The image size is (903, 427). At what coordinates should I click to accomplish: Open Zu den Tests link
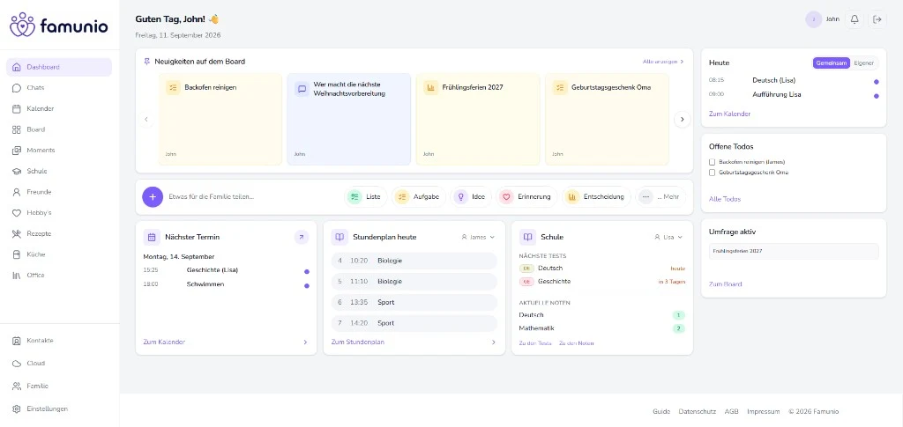pos(535,343)
